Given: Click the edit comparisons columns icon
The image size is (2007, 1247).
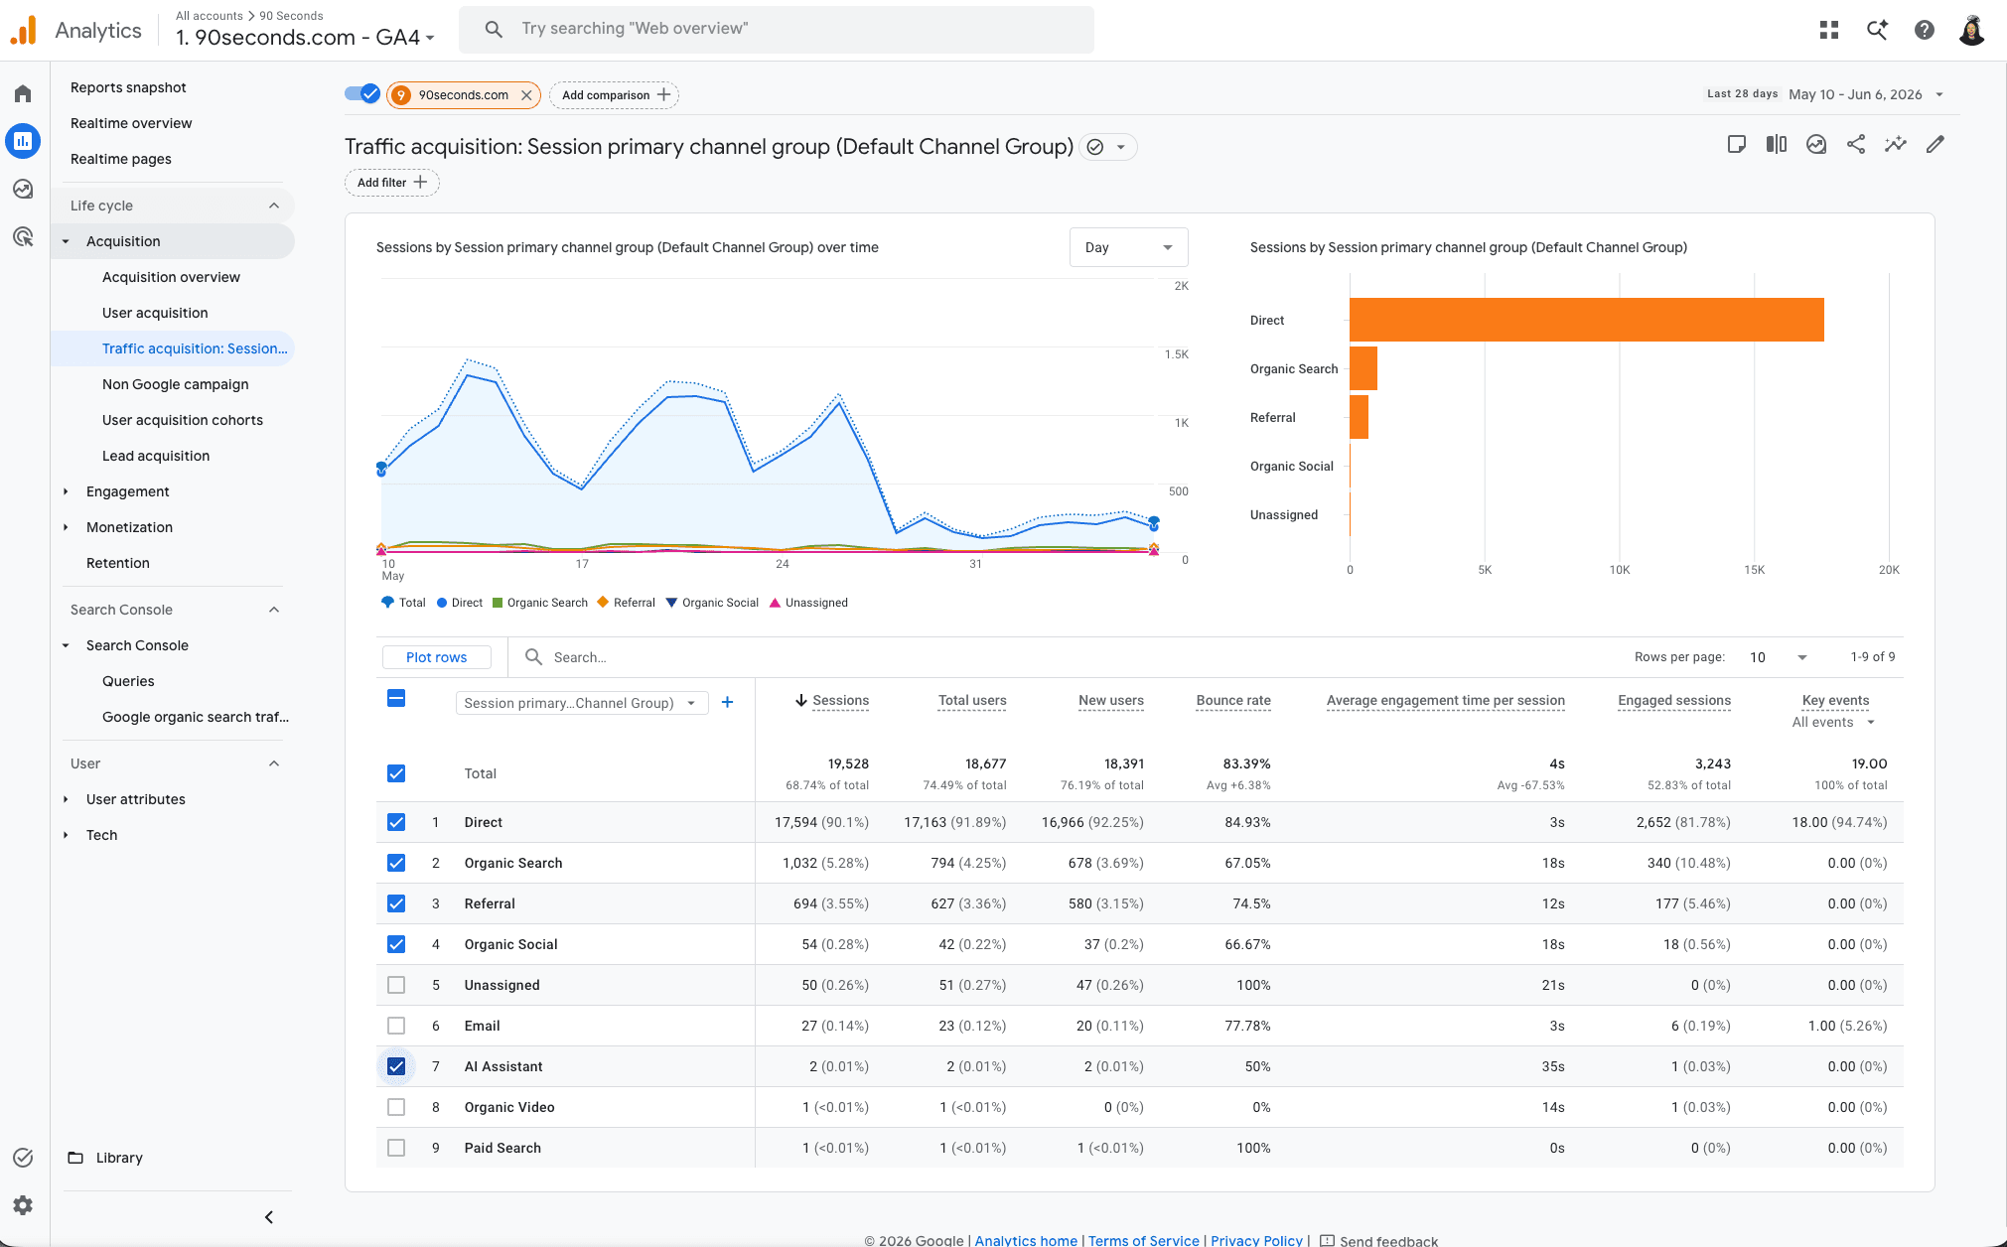Looking at the screenshot, I should point(1777,145).
